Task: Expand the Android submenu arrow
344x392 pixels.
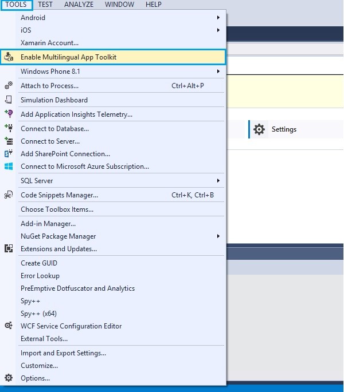Action: click(218, 18)
